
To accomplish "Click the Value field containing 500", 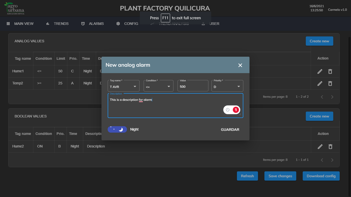I will [x=193, y=86].
